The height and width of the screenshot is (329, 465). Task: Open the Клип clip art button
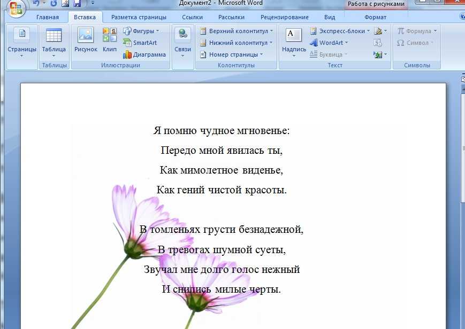click(x=110, y=40)
